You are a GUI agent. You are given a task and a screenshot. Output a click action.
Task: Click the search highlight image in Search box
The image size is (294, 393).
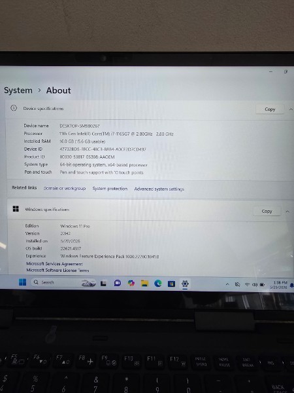tap(88, 283)
